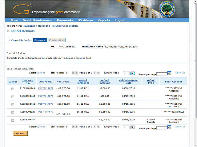Apply items per page using top arrow icon

[169, 73]
